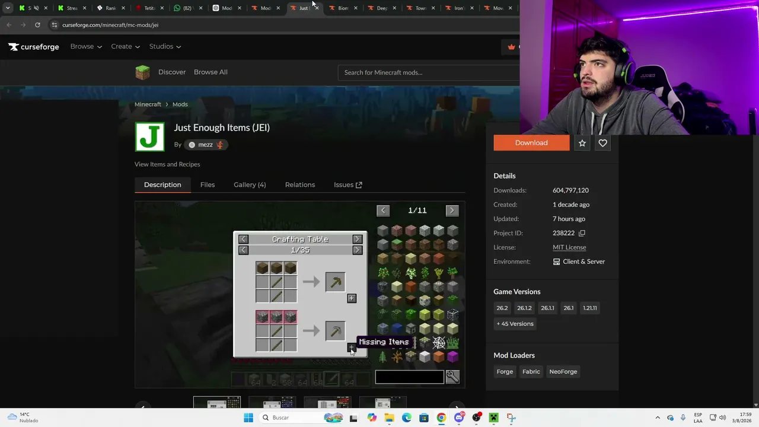Open the Minecraft creeper taskbar icon
Image resolution: width=759 pixels, height=427 pixels.
tap(493, 418)
